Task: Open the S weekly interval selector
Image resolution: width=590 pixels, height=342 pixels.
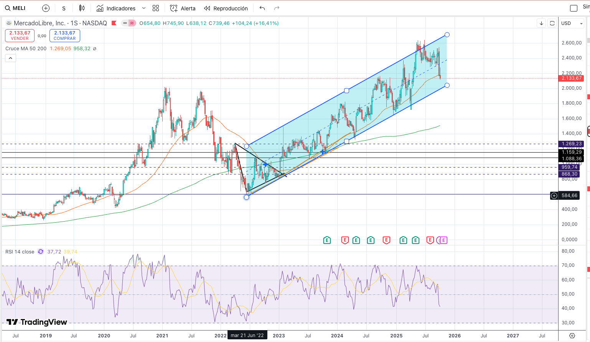Action: coord(64,8)
